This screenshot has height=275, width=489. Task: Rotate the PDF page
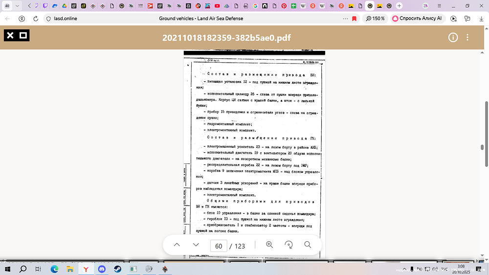coord(289,245)
